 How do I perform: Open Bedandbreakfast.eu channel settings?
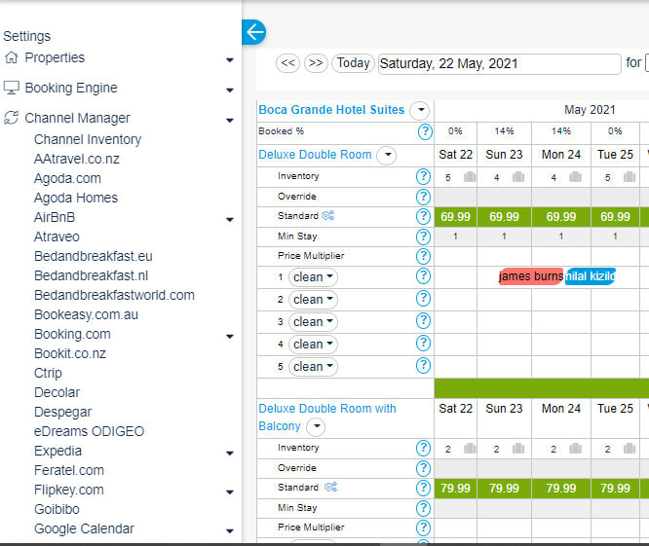[94, 256]
